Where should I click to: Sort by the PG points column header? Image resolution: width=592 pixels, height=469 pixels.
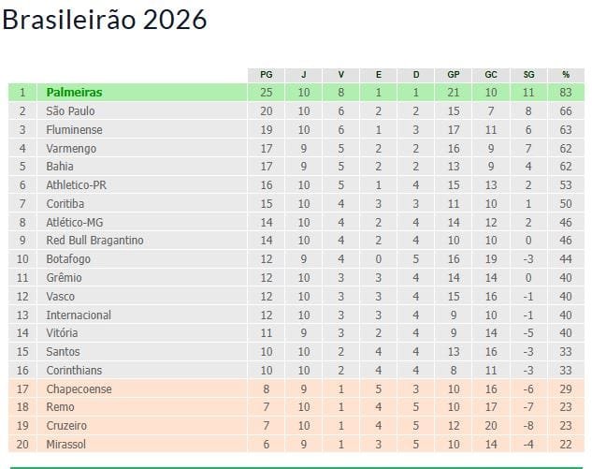coord(266,75)
